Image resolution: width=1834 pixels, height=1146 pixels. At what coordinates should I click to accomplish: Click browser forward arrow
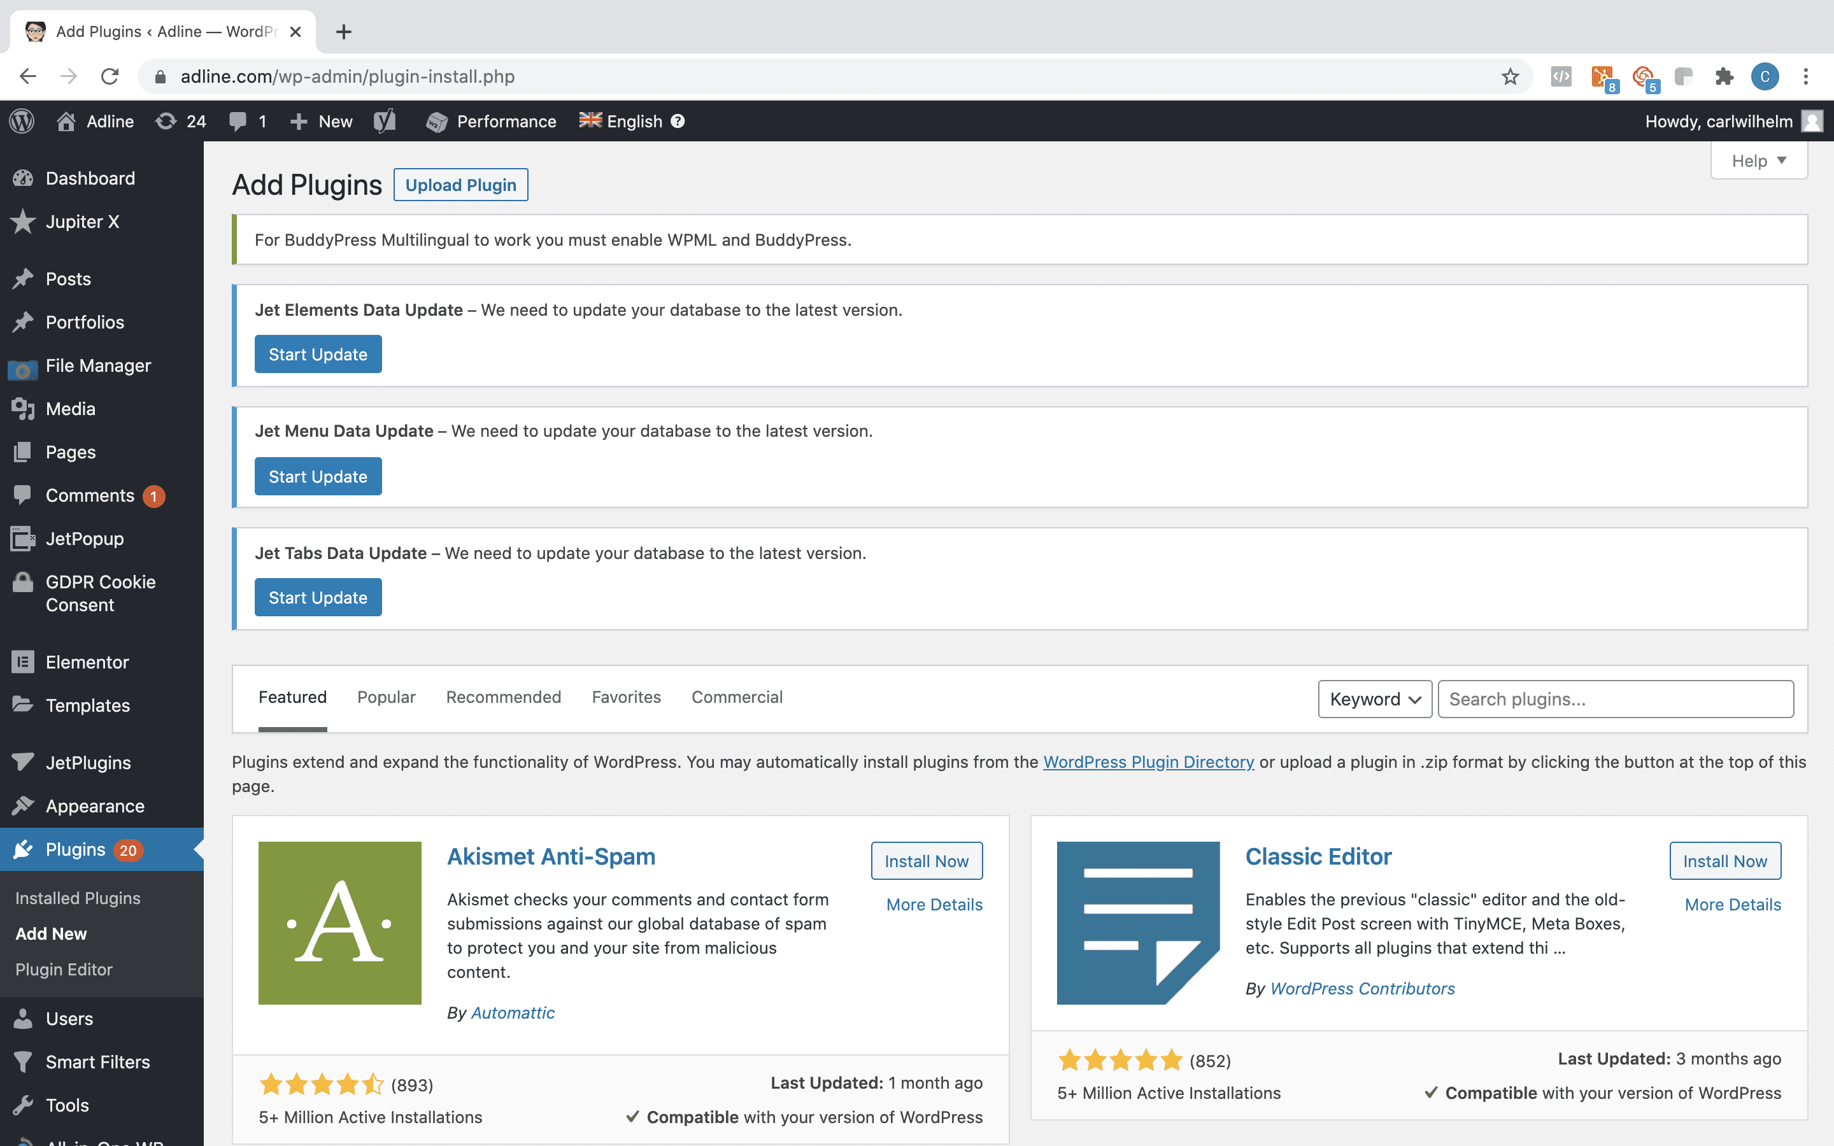69,76
